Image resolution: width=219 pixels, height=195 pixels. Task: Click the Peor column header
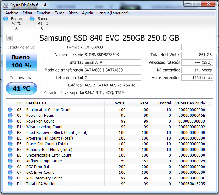coord(138,103)
